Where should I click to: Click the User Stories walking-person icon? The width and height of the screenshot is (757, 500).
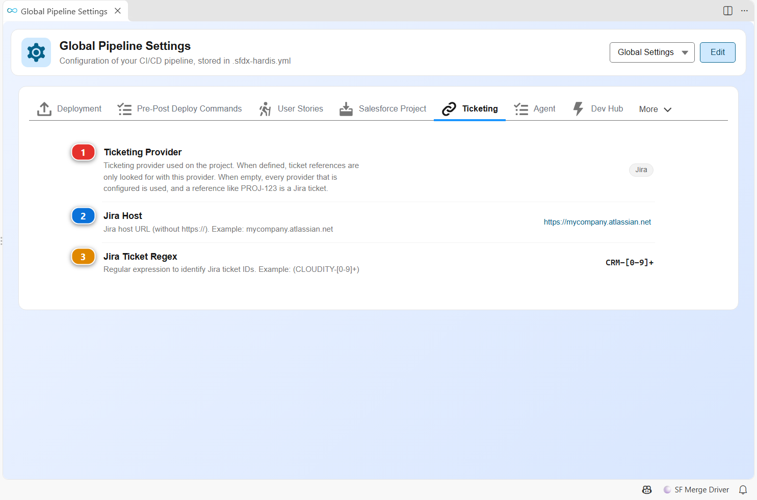click(265, 109)
